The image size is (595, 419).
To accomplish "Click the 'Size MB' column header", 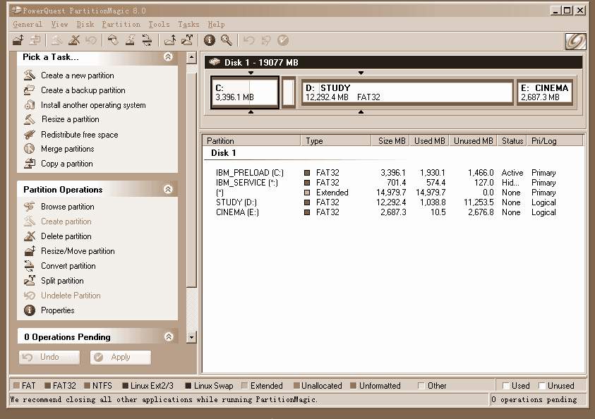I will [390, 140].
